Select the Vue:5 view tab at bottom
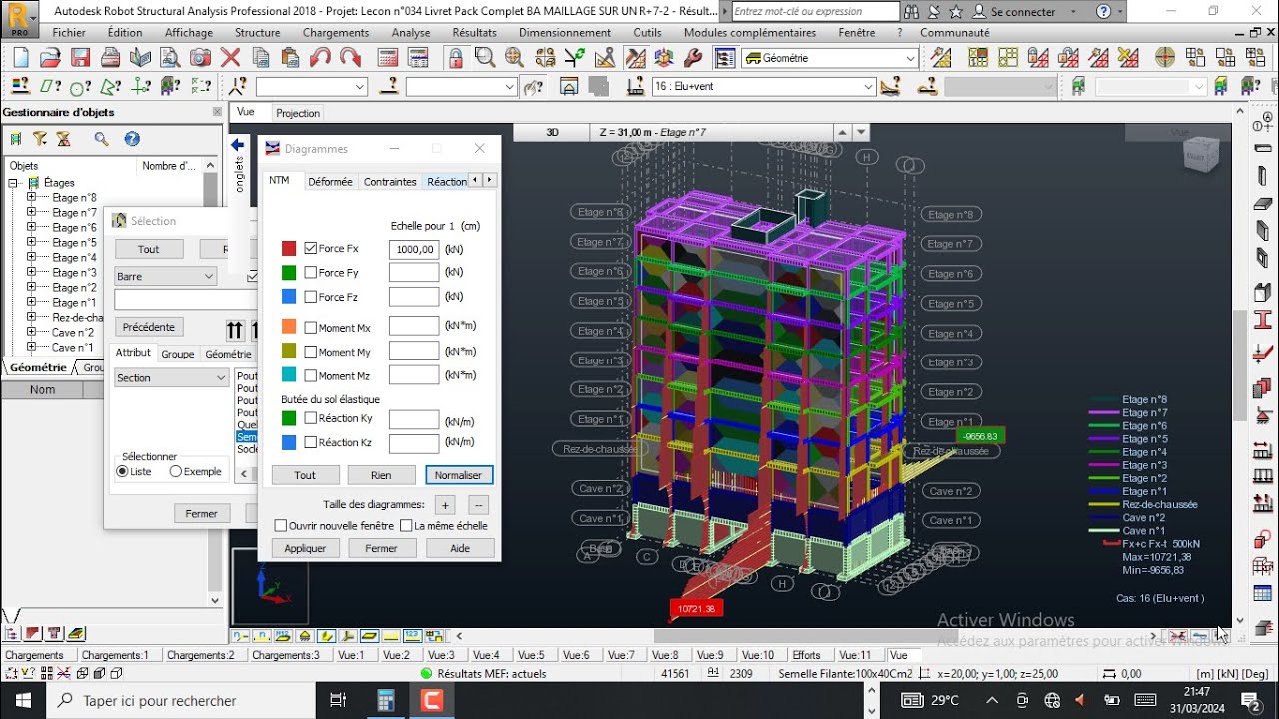Image resolution: width=1279 pixels, height=719 pixels. (531, 655)
